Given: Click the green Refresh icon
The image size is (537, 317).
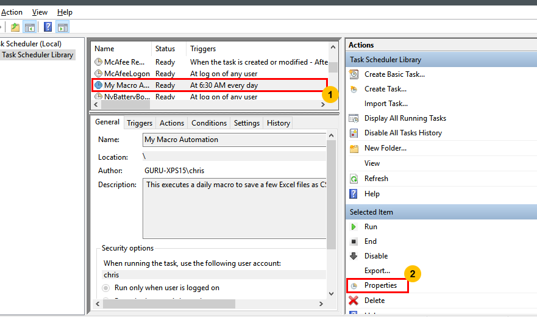Looking at the screenshot, I should [x=354, y=179].
